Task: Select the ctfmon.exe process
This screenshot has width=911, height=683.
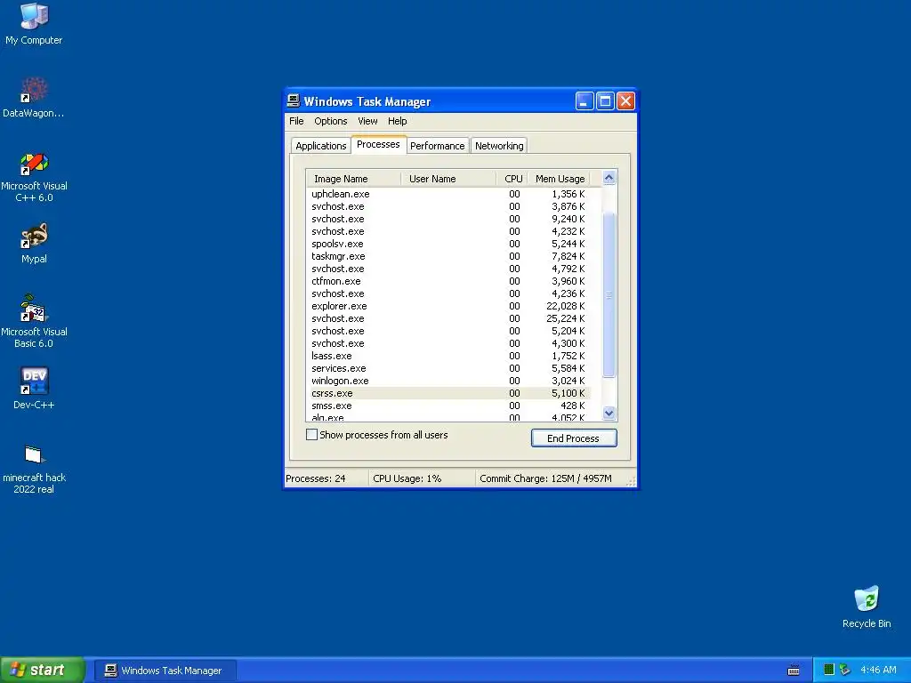Action: (448, 281)
